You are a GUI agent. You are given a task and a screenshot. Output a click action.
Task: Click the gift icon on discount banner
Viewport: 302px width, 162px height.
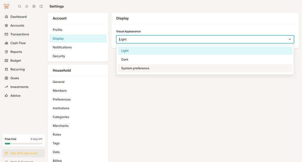(x=6, y=153)
